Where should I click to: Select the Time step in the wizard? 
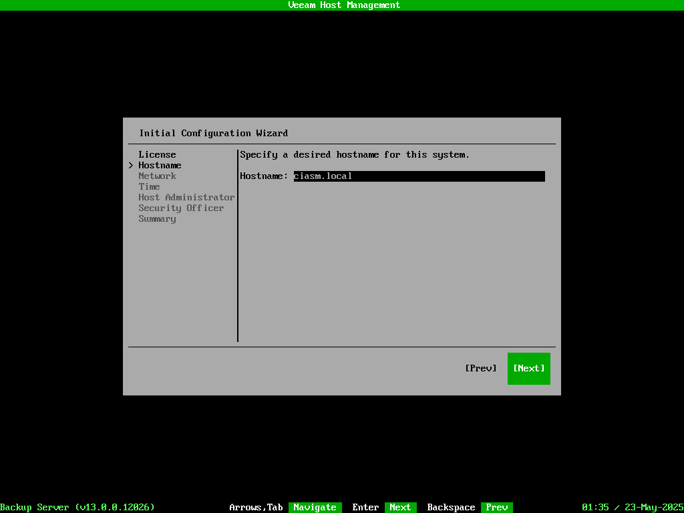click(149, 186)
